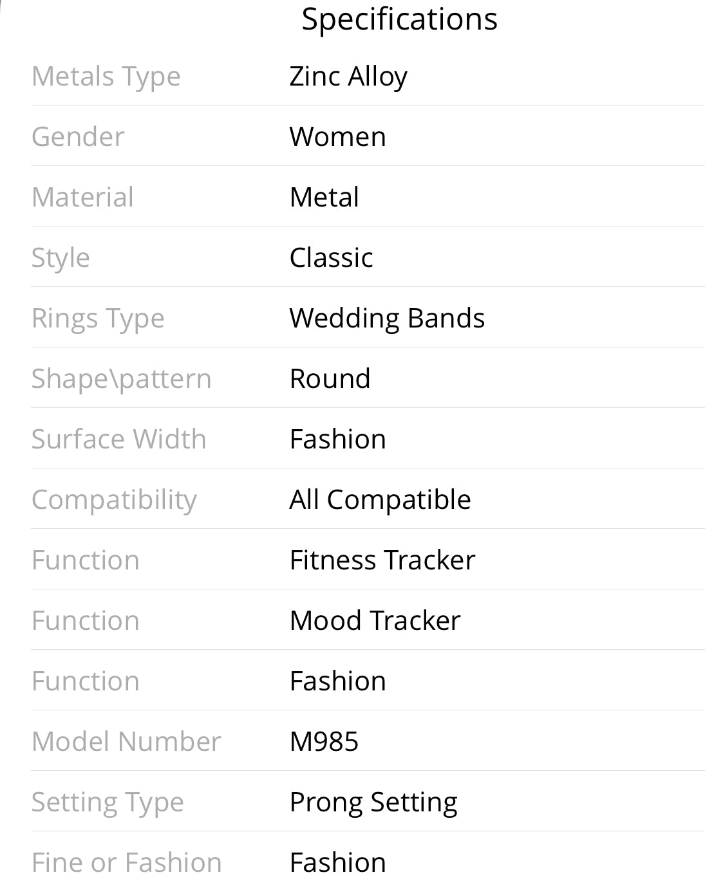Image resolution: width=705 pixels, height=877 pixels.
Task: Tap the Fine or Fashion label
Action: pyautogui.click(x=127, y=862)
